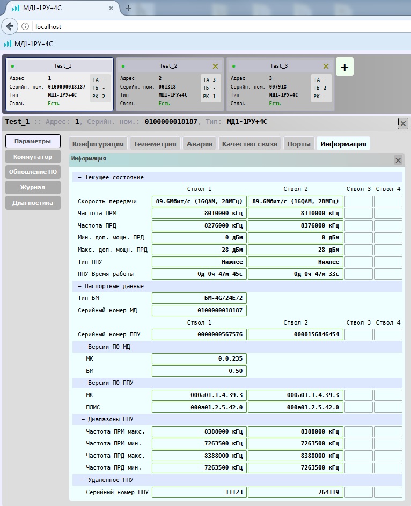
Task: Click Тип БМ field БМ-4G/24E/2
Action: pos(199,298)
